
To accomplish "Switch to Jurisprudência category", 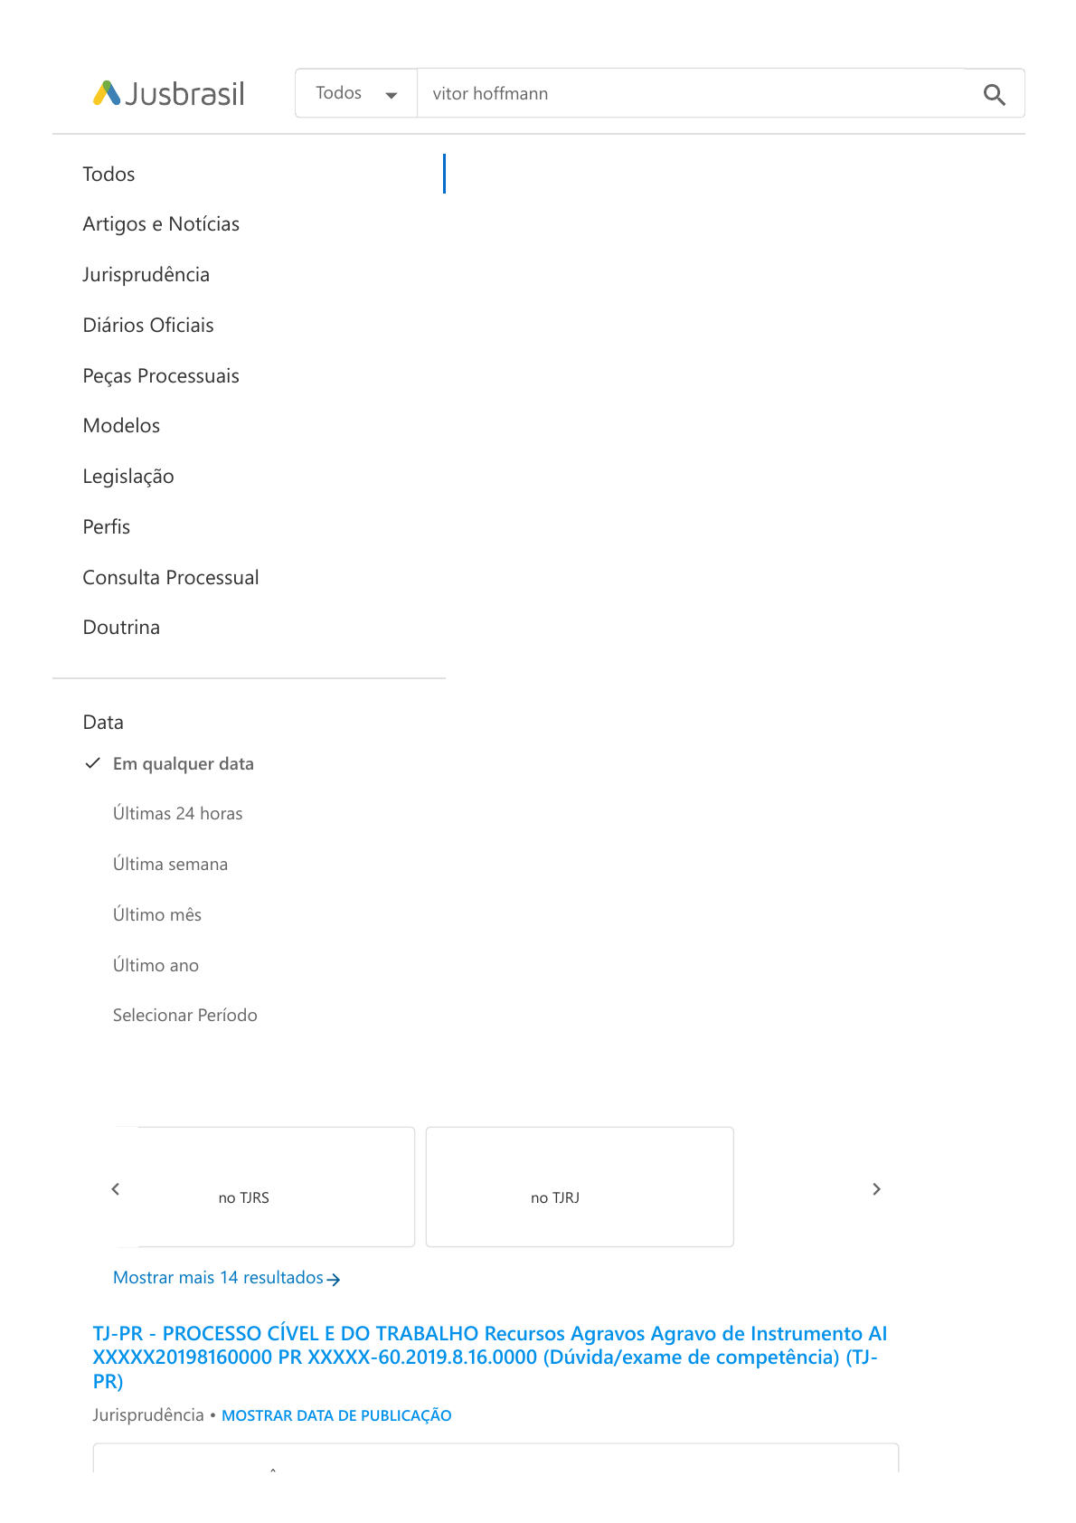I will pos(146,275).
